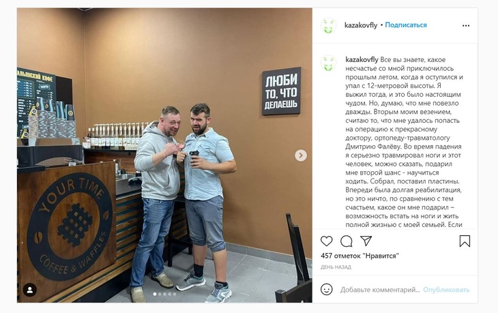
Task: Open post timestamp День назад
Action: 336,267
